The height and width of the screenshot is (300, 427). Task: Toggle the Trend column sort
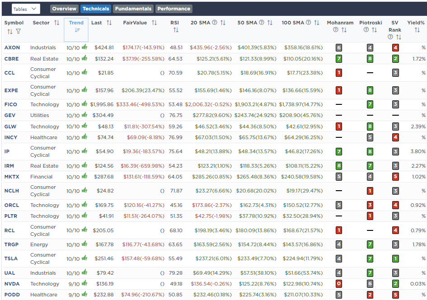76,30
